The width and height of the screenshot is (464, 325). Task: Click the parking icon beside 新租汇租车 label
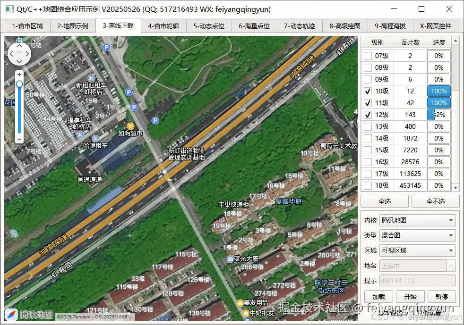129,92
